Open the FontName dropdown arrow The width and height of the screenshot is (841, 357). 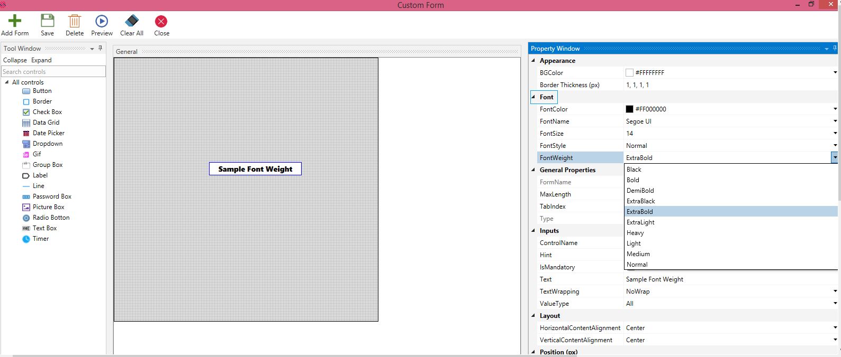click(835, 121)
